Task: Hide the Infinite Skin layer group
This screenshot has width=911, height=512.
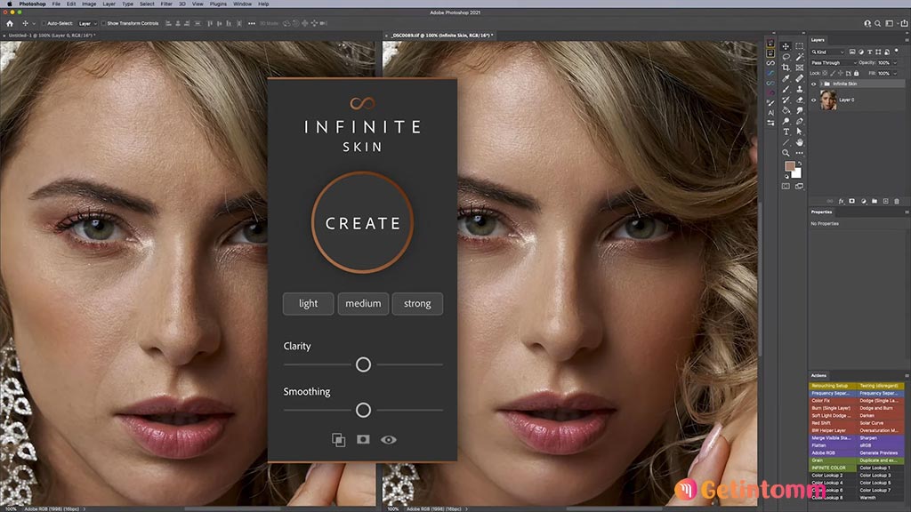Action: (813, 84)
